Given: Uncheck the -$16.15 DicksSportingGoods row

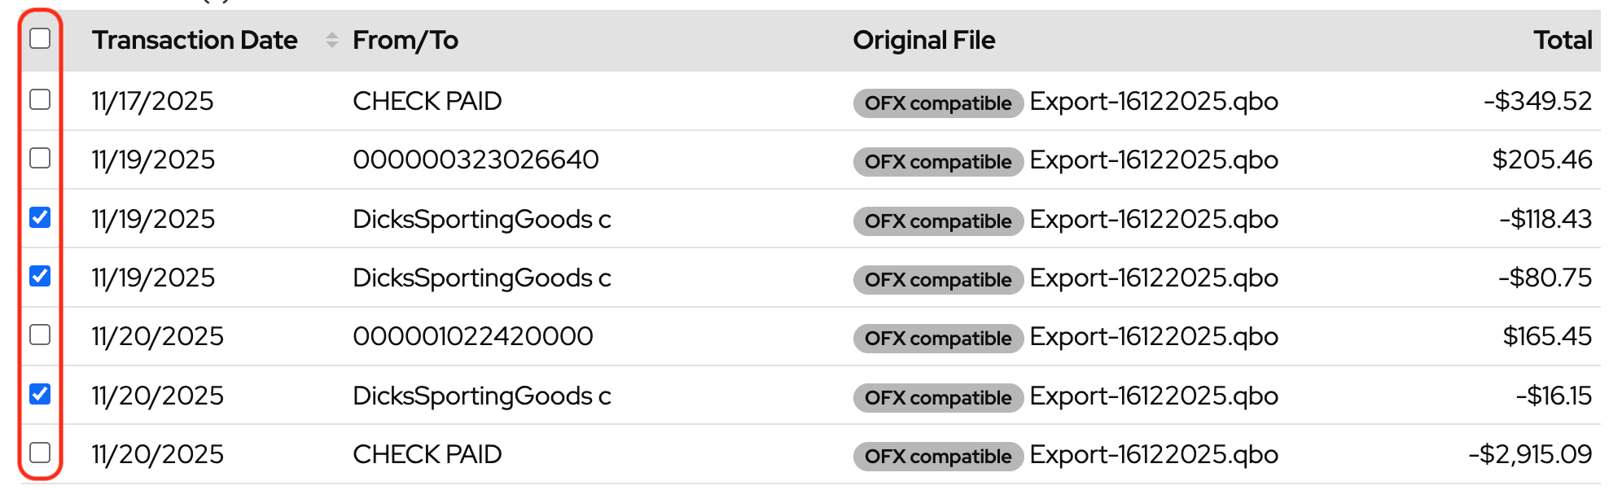Looking at the screenshot, I should coord(40,394).
